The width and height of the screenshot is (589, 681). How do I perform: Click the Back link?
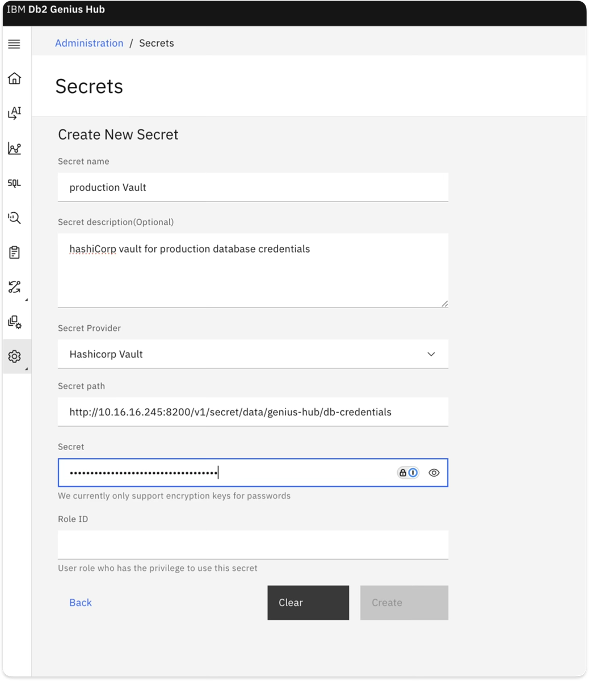[x=81, y=603]
